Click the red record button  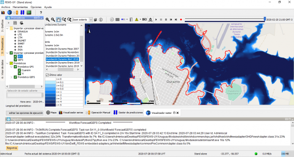pos(181,19)
